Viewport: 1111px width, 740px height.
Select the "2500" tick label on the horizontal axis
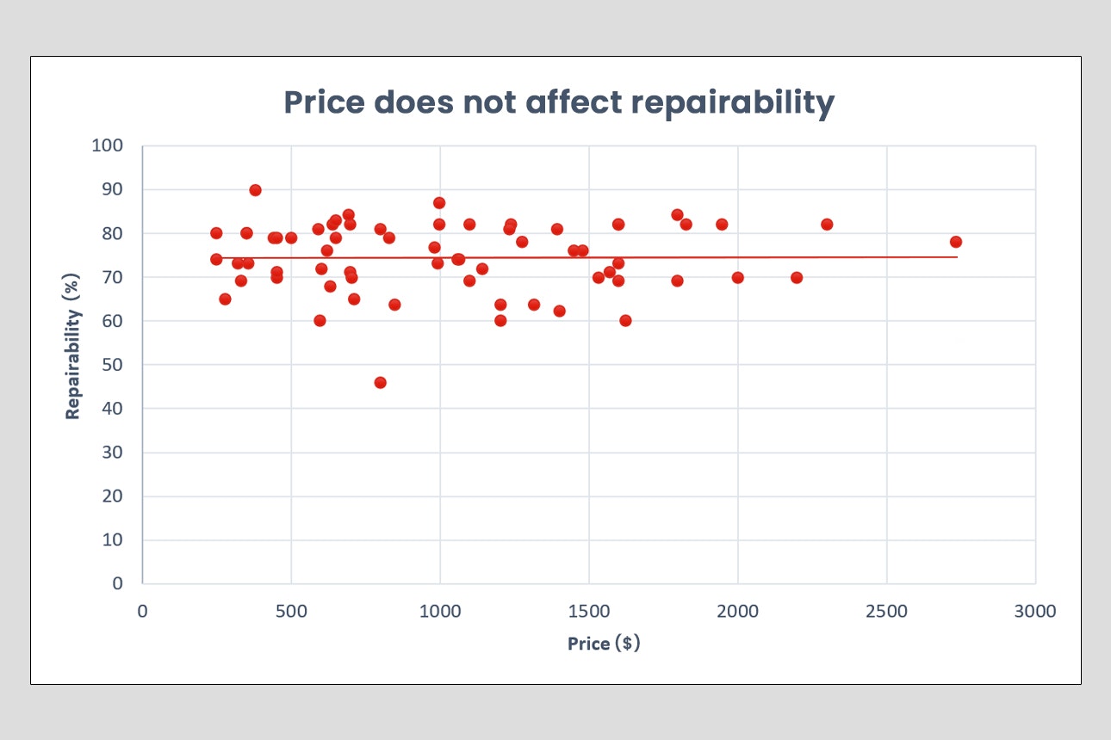click(x=886, y=611)
